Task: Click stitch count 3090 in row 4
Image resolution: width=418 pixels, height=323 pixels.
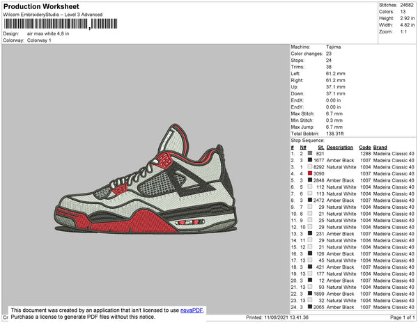Action: 319,173
